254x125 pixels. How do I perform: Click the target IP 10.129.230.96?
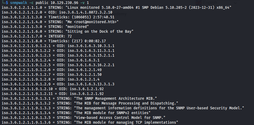coord(64,3)
